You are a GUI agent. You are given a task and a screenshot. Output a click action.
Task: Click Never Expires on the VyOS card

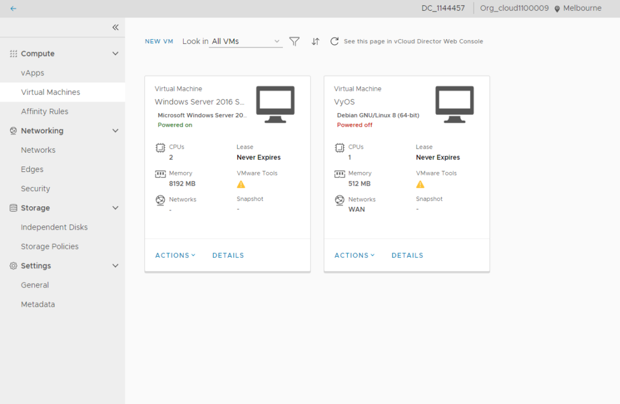pos(438,157)
